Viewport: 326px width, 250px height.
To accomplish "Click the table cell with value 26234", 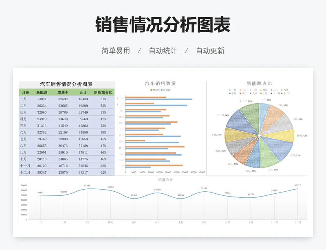I will click(x=42, y=106).
